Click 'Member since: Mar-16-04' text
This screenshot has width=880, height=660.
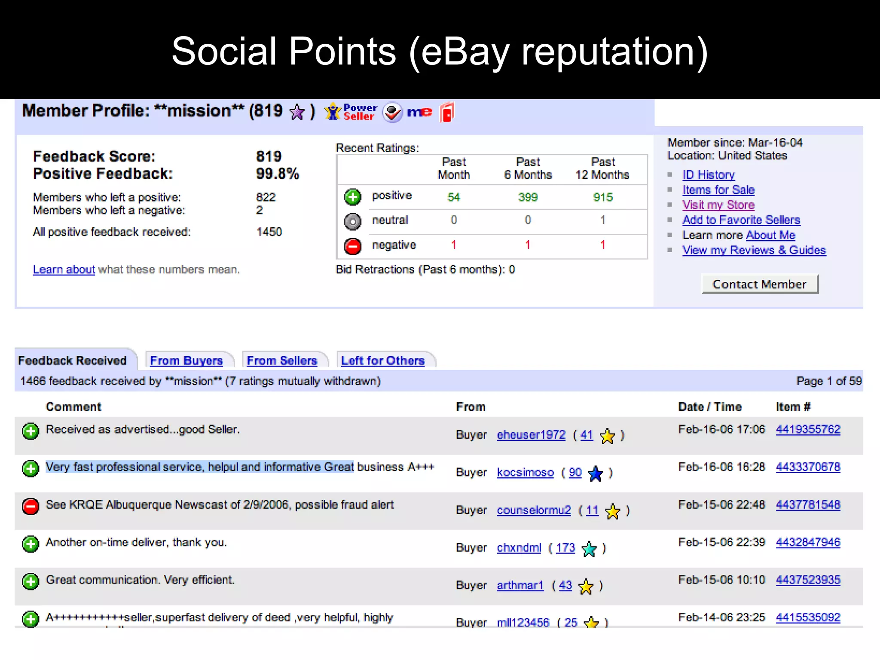[735, 143]
